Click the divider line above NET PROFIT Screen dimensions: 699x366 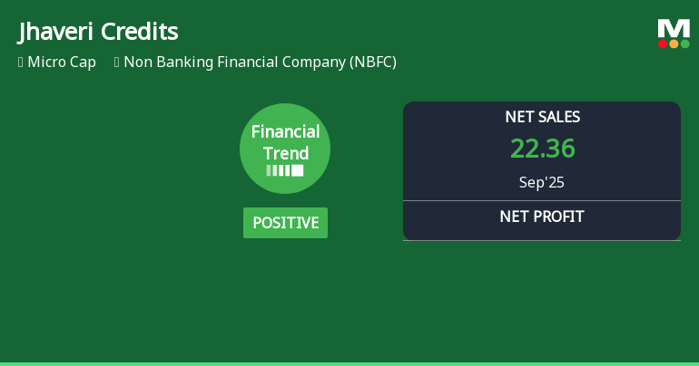tap(542, 200)
